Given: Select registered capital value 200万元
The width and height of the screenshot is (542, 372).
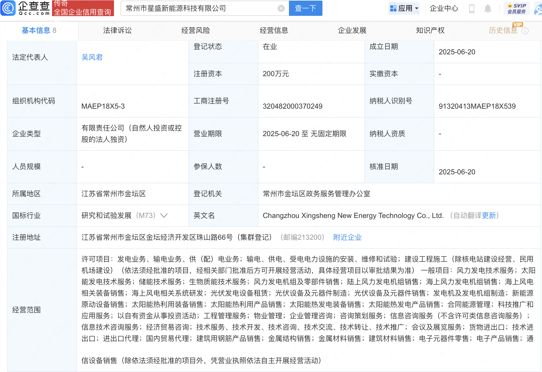Looking at the screenshot, I should coord(276,74).
